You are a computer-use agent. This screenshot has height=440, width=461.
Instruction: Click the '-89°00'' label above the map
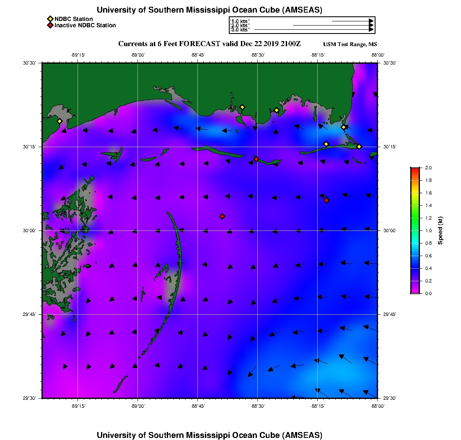pos(138,55)
